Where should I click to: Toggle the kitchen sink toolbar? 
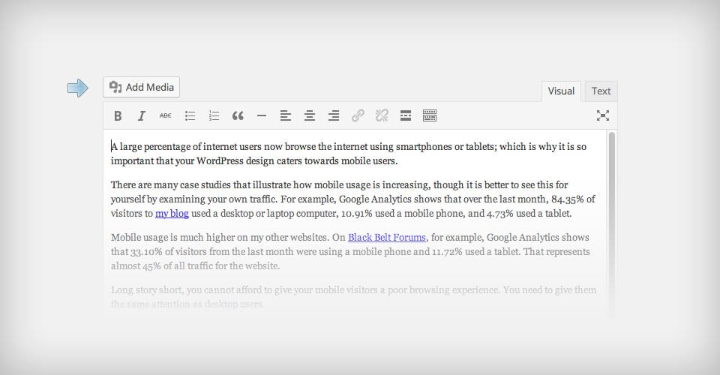coord(430,115)
